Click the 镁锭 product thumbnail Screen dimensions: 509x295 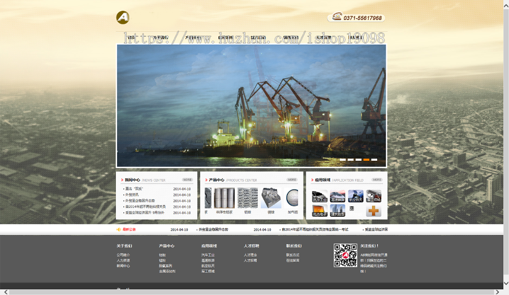(x=271, y=198)
